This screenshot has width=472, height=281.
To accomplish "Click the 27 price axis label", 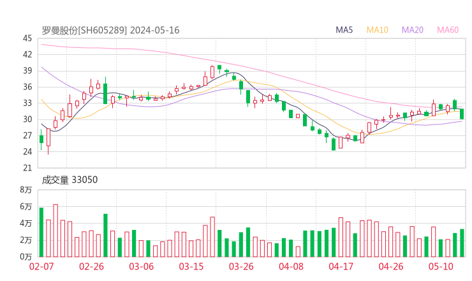I will point(27,135).
